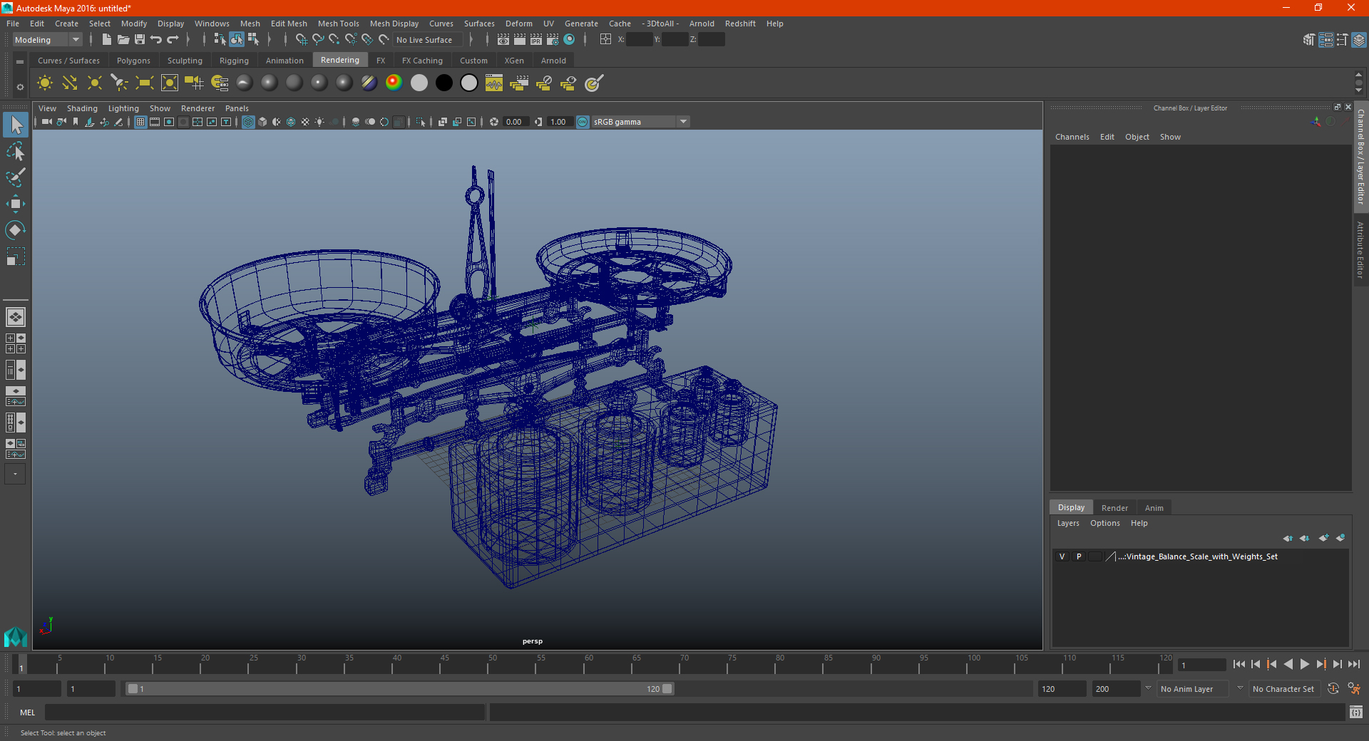Screen dimensions: 1369x741
Task: Toggle visibility V of Vintage_Balance_Scale layer
Action: (1062, 556)
